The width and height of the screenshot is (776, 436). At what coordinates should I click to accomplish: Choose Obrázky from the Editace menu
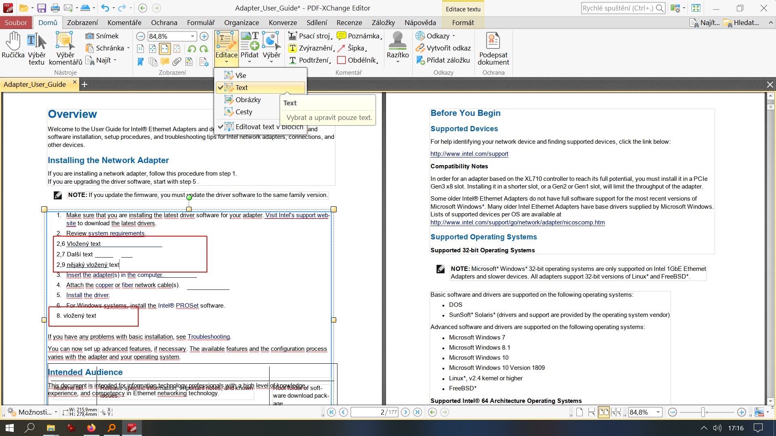[247, 100]
